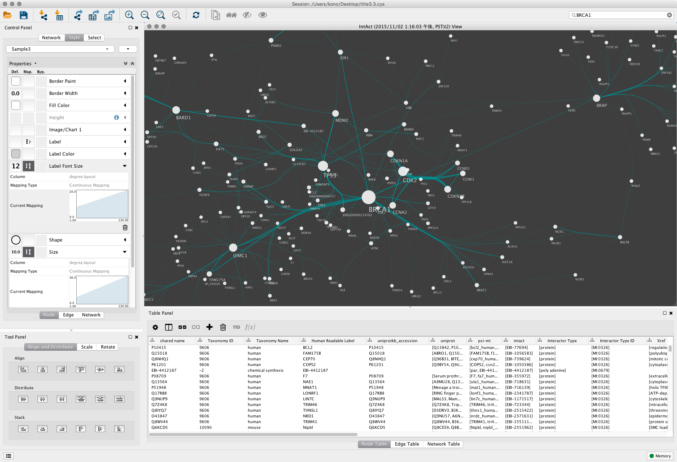Viewport: 677px width, 462px height.
Task: Export the network view as image
Action: click(109, 15)
